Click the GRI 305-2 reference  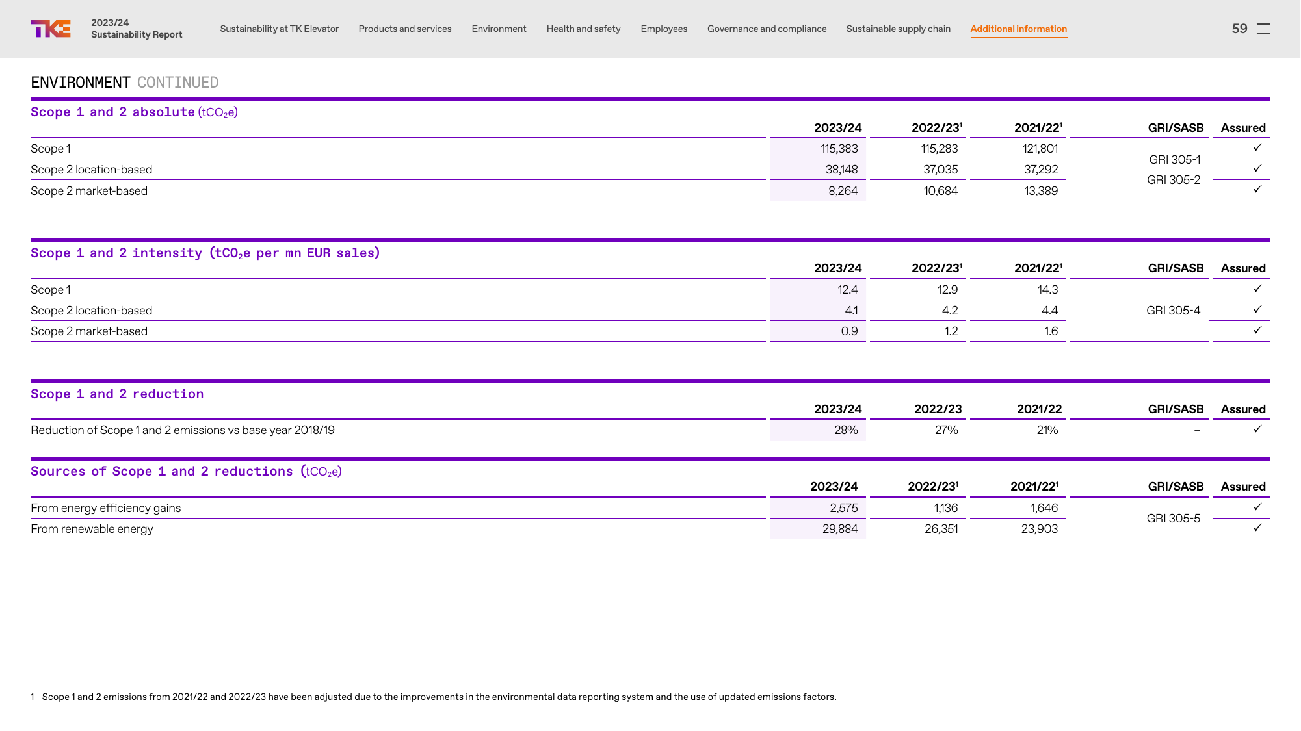(x=1173, y=180)
